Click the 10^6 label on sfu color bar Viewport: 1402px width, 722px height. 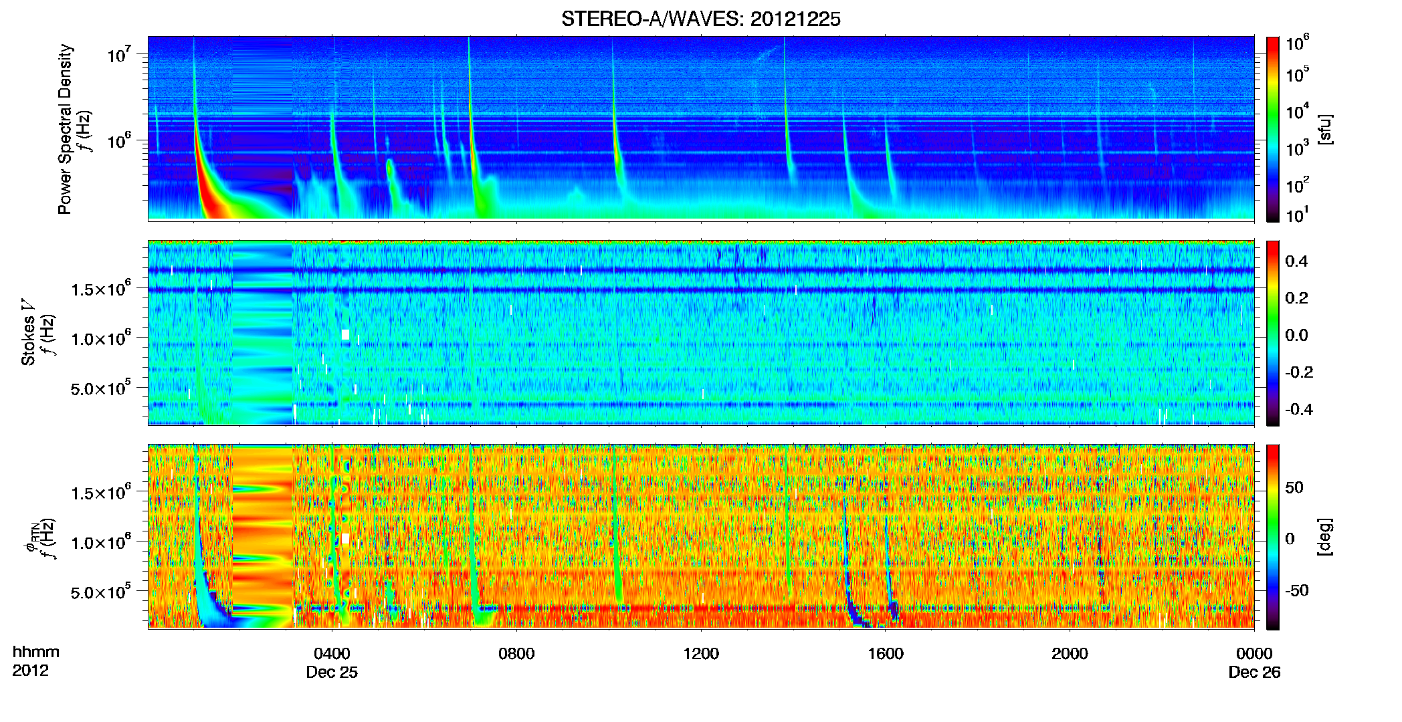pyautogui.click(x=1298, y=43)
